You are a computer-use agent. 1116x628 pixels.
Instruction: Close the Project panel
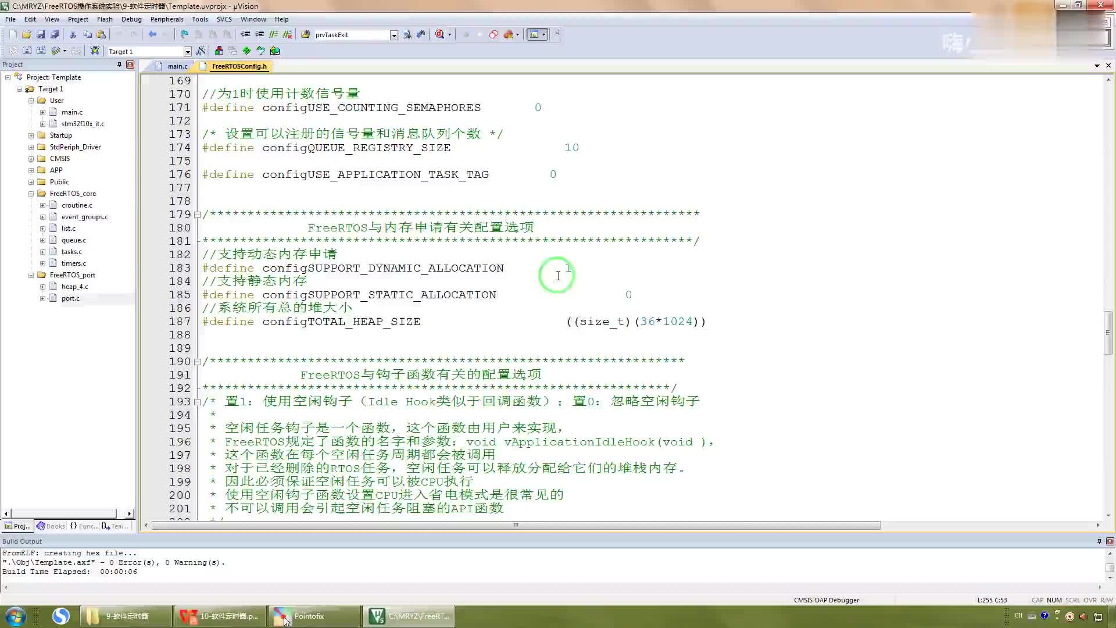click(130, 65)
